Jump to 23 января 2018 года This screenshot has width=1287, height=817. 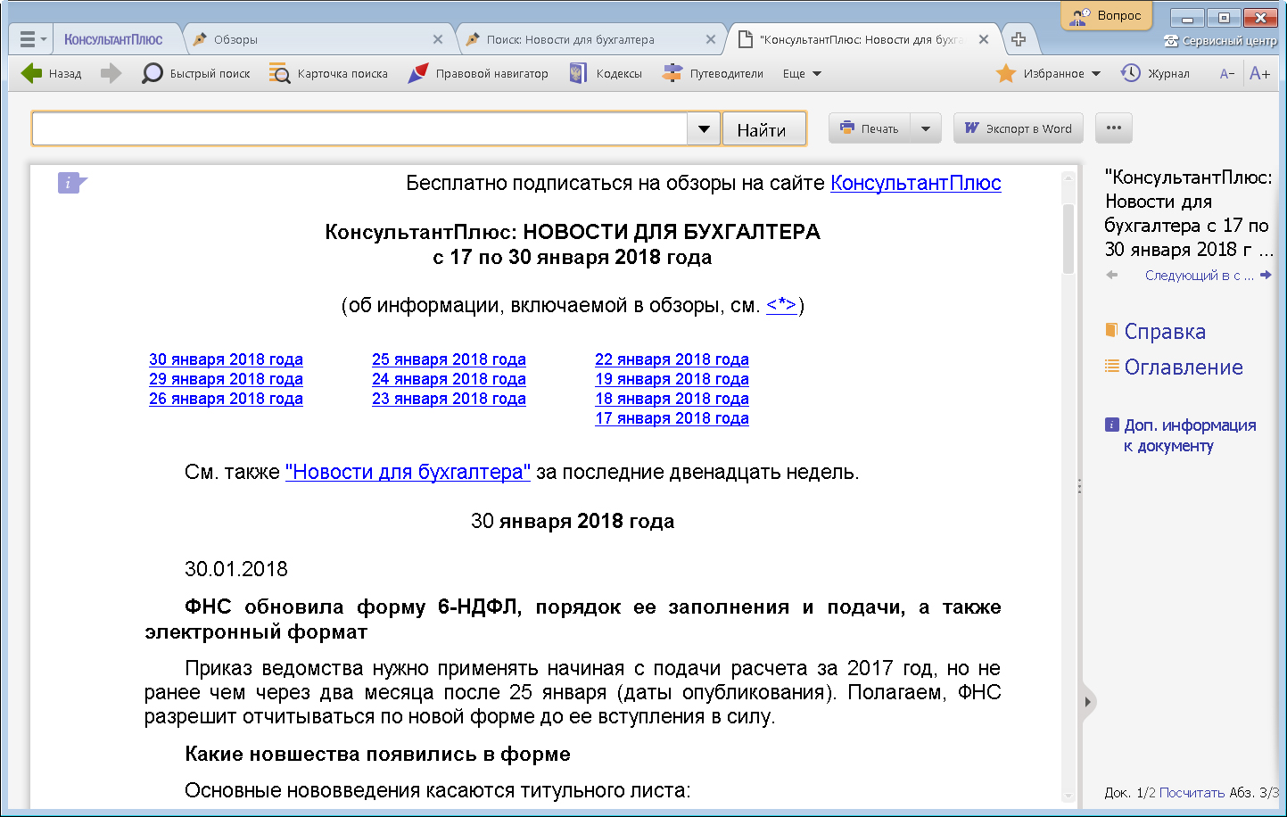[x=449, y=399]
